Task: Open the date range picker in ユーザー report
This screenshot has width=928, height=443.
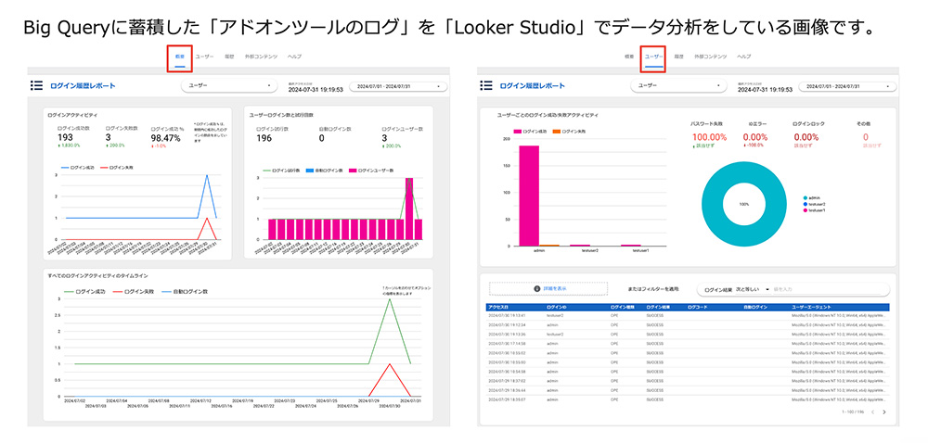Action: point(843,85)
